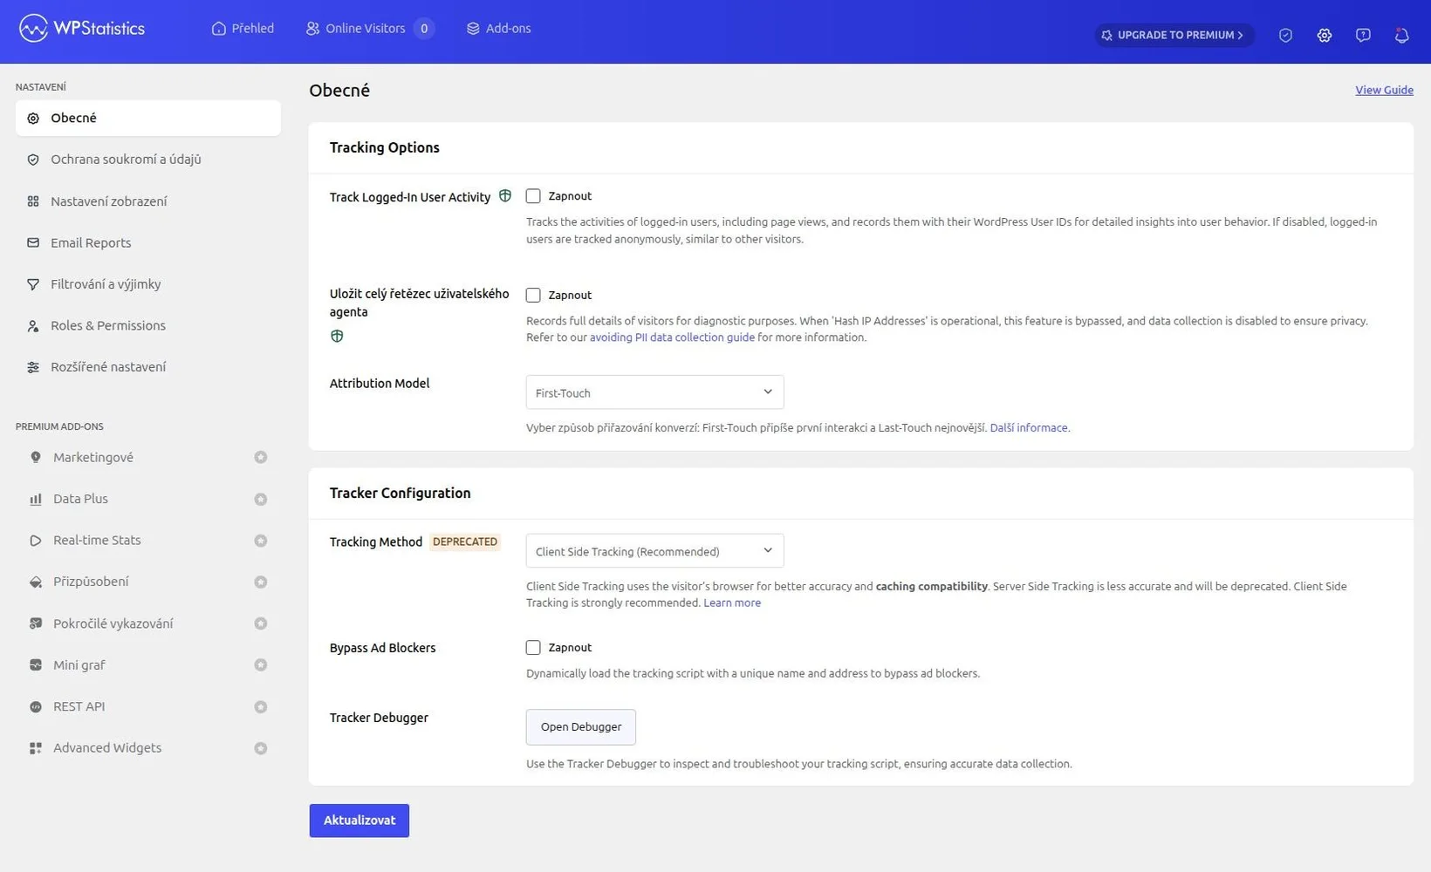
Task: Open the Marketingové premium add-on
Action: click(148, 457)
